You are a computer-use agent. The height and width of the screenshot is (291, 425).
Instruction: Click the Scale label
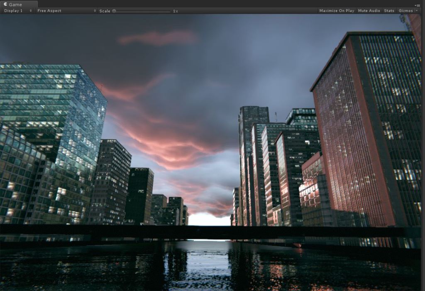tap(105, 11)
